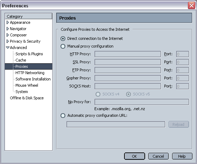This screenshot has width=197, height=164.
Task: Click the FTP Proxy host field
Action: (128, 70)
